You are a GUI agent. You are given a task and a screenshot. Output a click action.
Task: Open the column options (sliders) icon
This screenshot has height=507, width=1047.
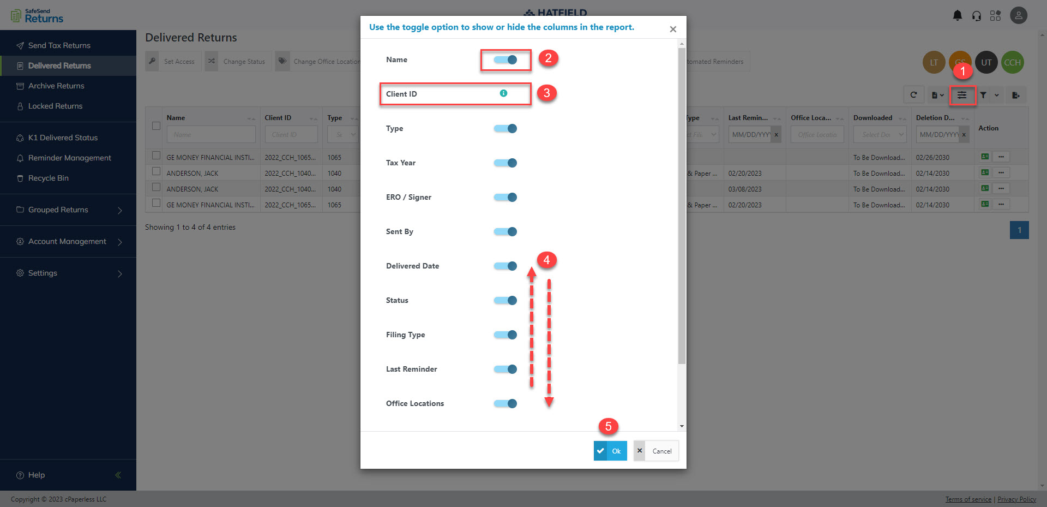pos(961,94)
